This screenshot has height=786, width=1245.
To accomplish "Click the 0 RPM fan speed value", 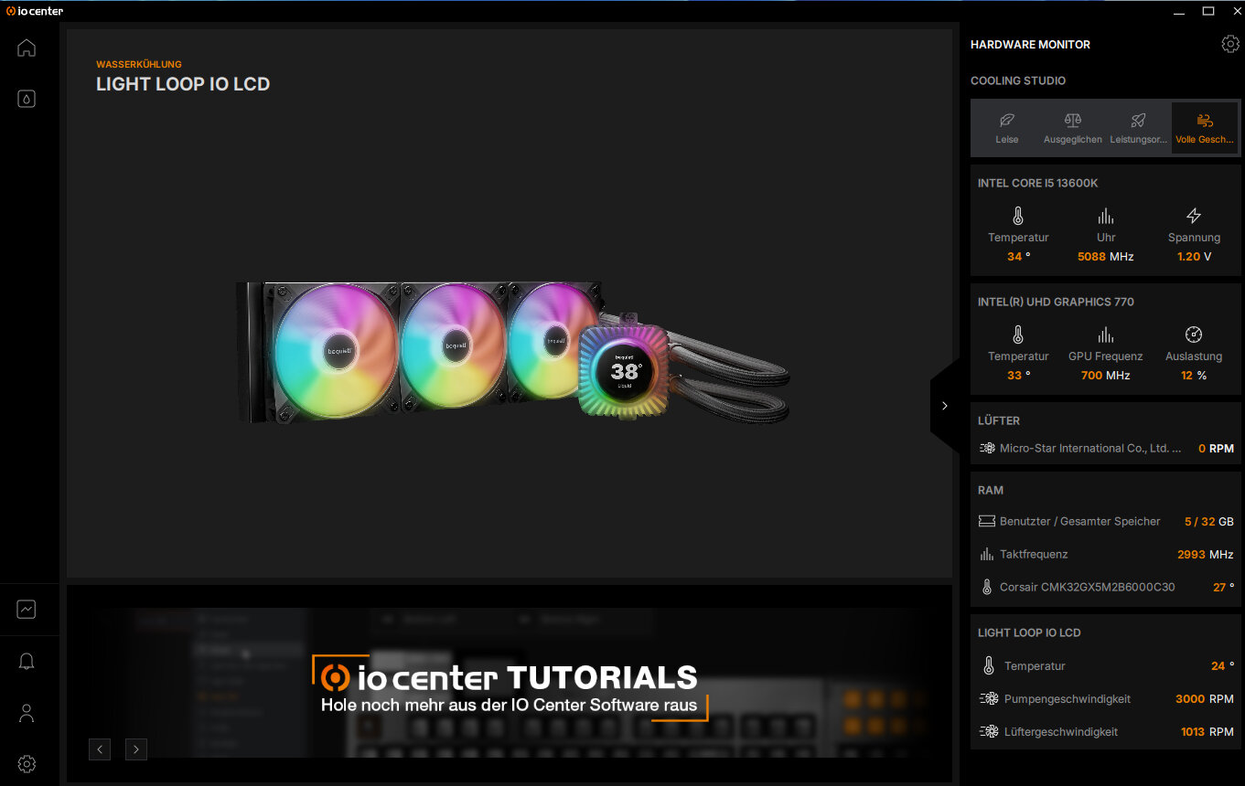I will pos(1216,449).
